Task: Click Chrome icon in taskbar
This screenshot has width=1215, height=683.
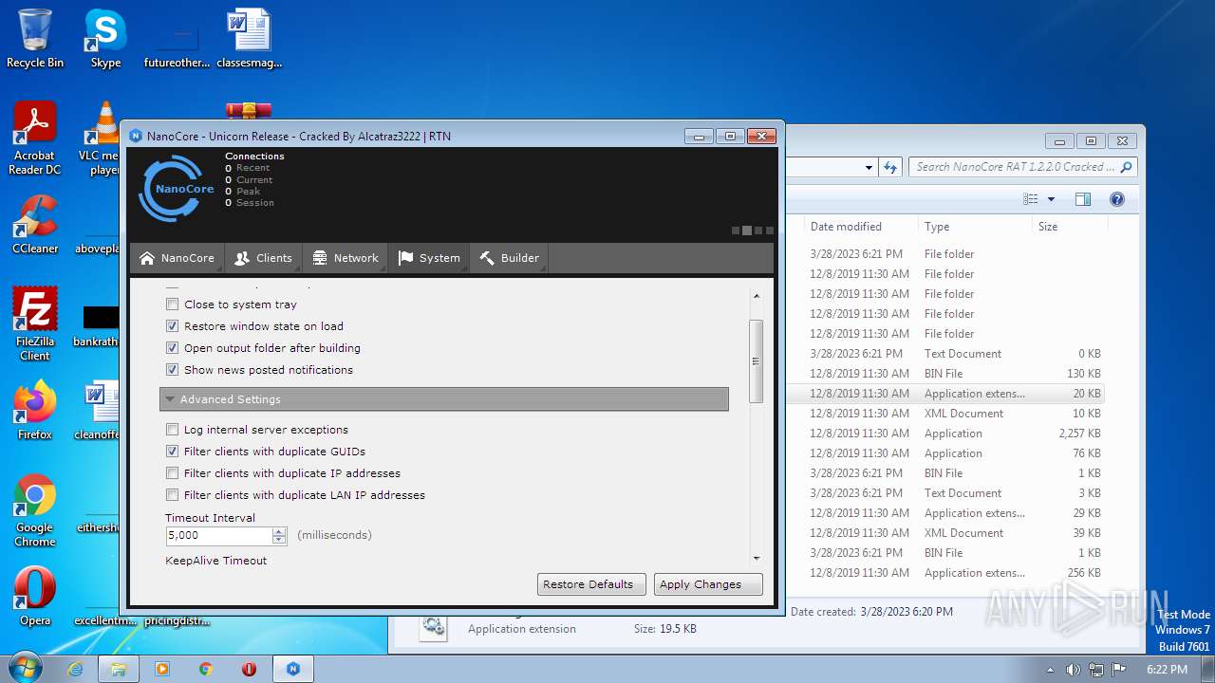Action: click(206, 669)
